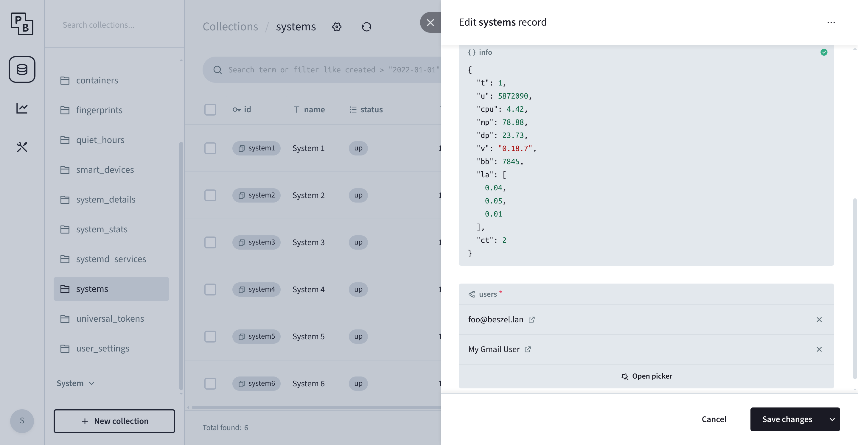Viewport: 858px width, 445px height.
Task: Click the user avatar S
Action: click(x=22, y=421)
